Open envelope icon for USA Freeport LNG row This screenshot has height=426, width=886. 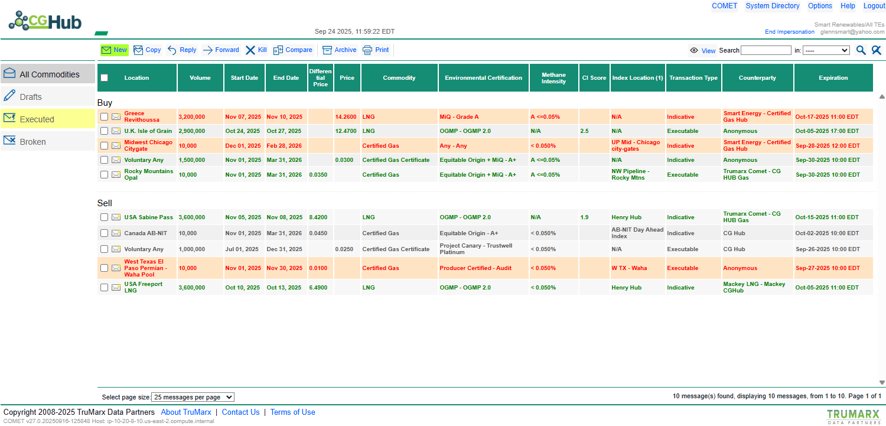[116, 288]
